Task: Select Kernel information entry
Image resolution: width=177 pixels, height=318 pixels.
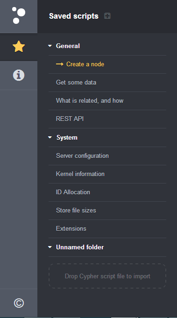Action: pyautogui.click(x=80, y=174)
